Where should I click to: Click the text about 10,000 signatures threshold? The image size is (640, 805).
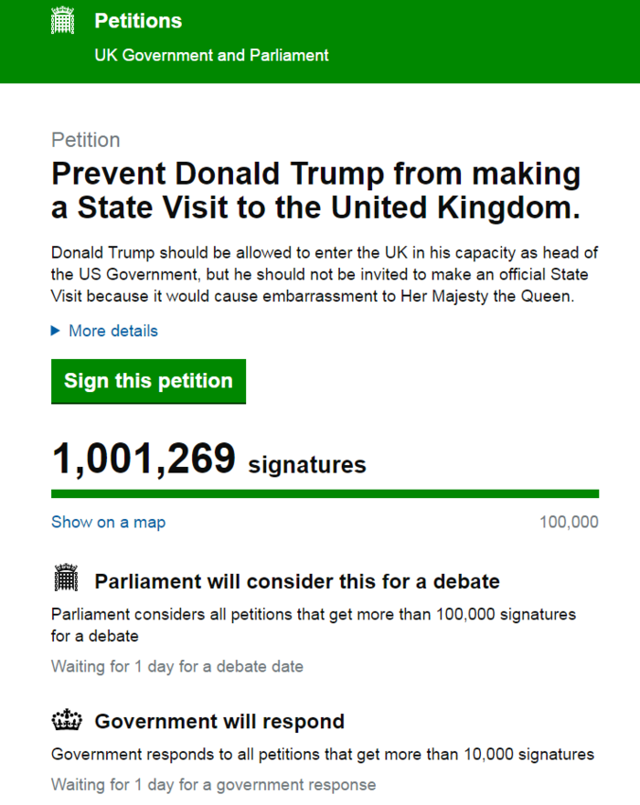[x=323, y=754]
